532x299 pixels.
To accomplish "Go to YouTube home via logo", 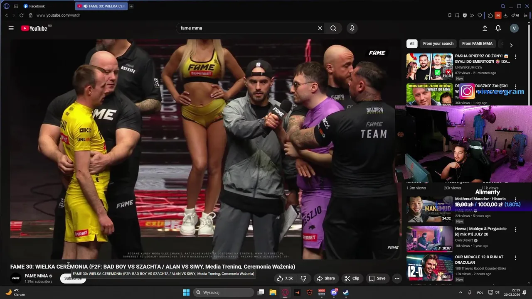I will [x=34, y=28].
